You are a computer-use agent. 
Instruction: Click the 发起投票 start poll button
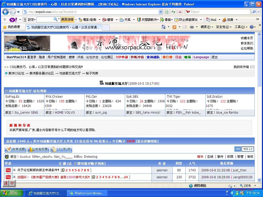(x=38, y=149)
